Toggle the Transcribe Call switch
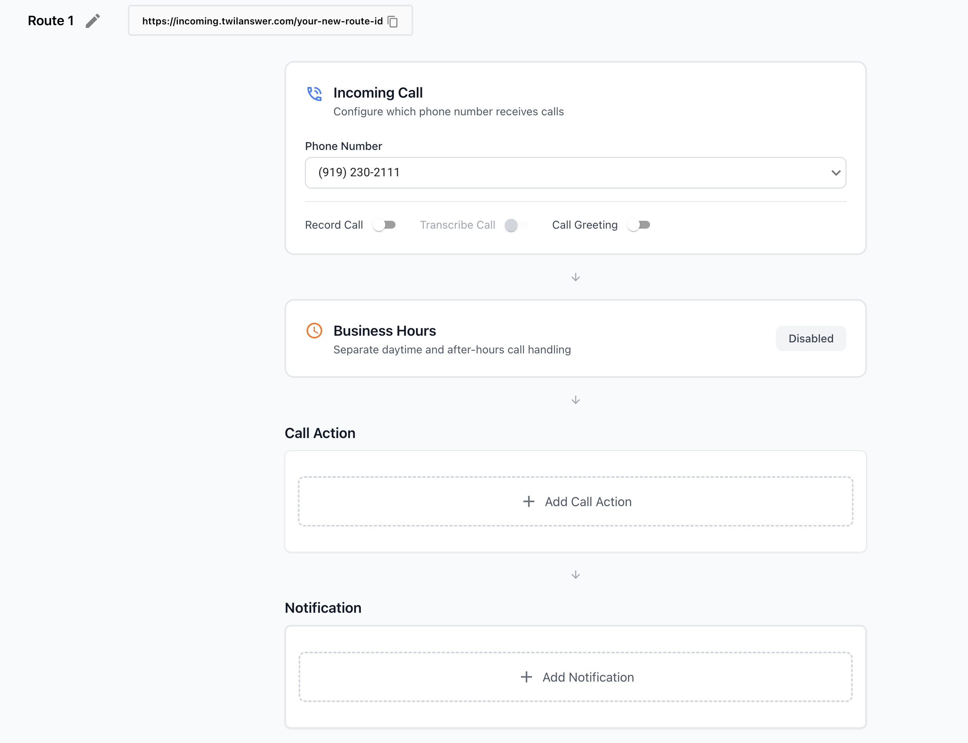968x743 pixels. (x=515, y=225)
